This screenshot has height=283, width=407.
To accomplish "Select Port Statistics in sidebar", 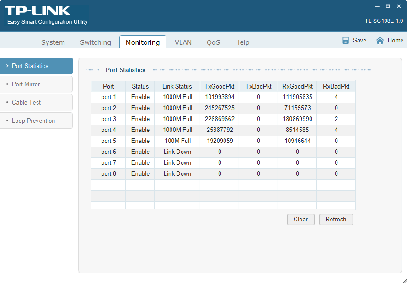I will point(36,66).
